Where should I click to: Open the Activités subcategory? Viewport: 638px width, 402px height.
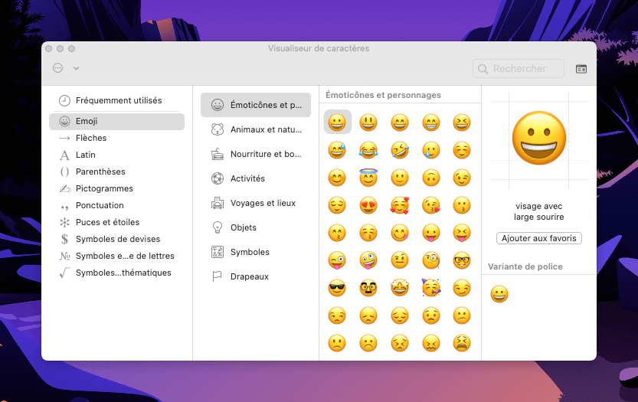(x=247, y=178)
